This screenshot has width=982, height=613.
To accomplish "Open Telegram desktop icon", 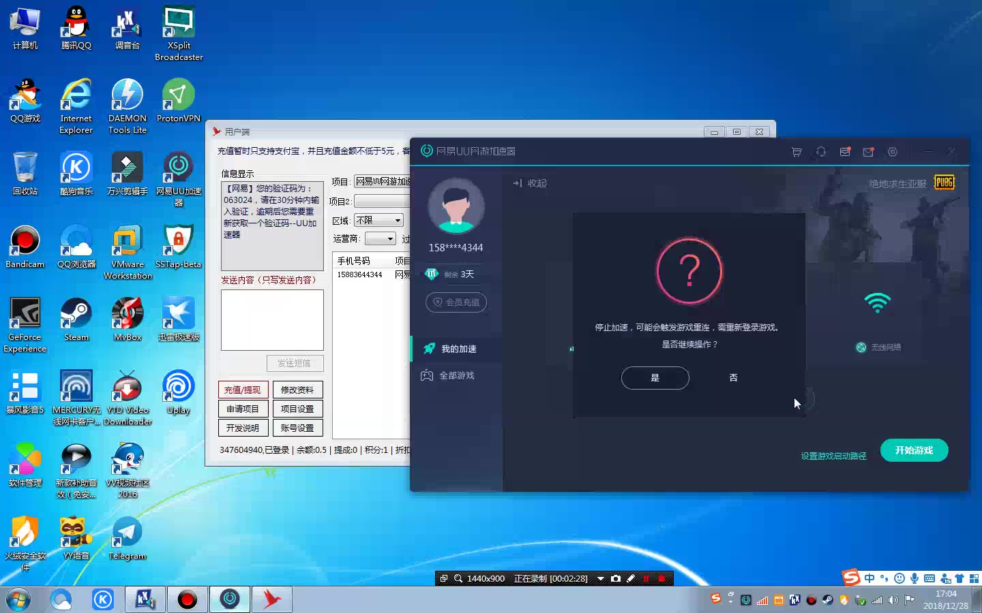I will [128, 538].
